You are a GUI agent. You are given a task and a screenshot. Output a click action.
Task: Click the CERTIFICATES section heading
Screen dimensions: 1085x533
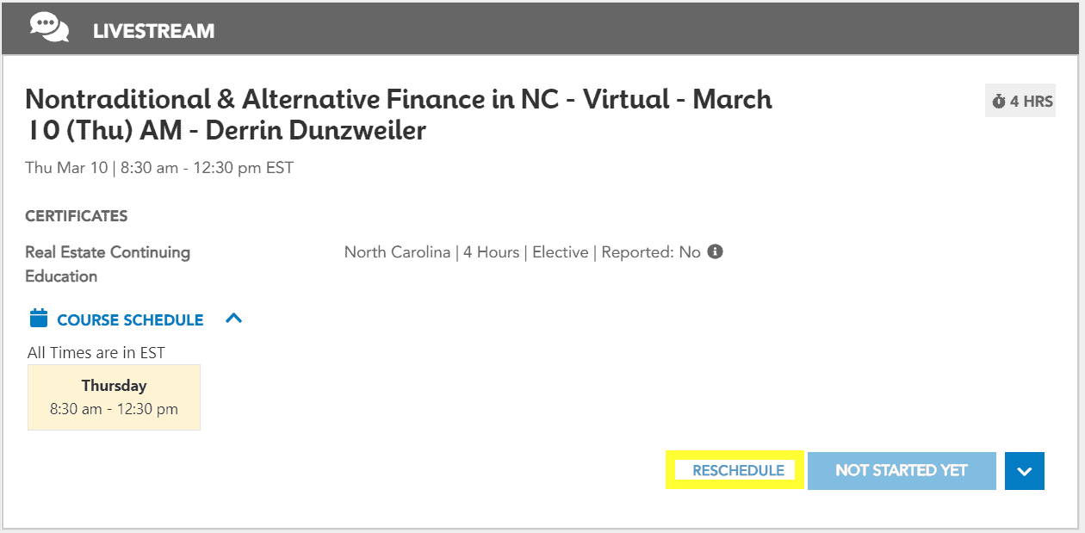click(76, 216)
